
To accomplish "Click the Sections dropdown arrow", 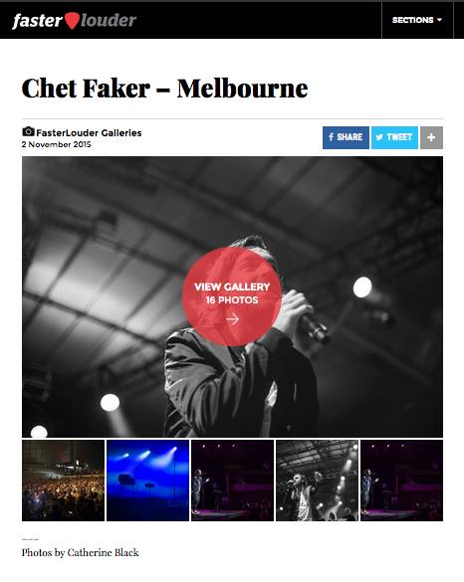I will (439, 20).
